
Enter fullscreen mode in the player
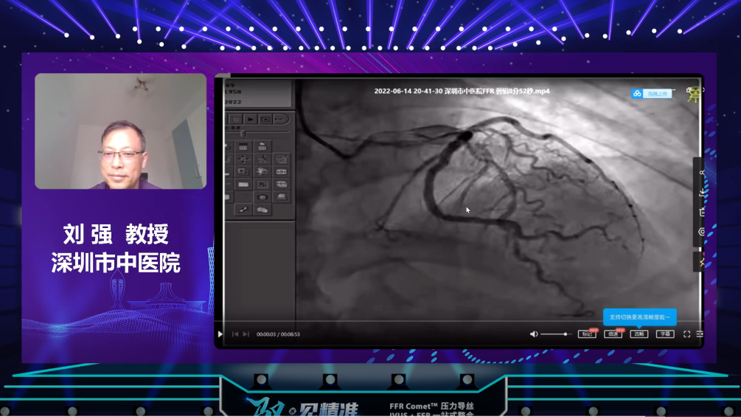pos(686,334)
